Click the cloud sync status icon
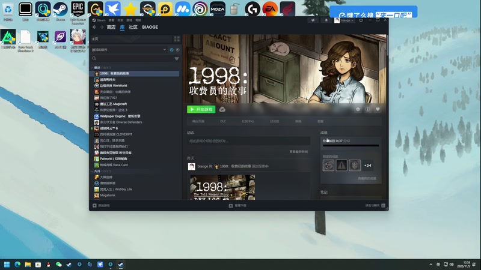The height and width of the screenshot is (270, 481). tap(222, 109)
